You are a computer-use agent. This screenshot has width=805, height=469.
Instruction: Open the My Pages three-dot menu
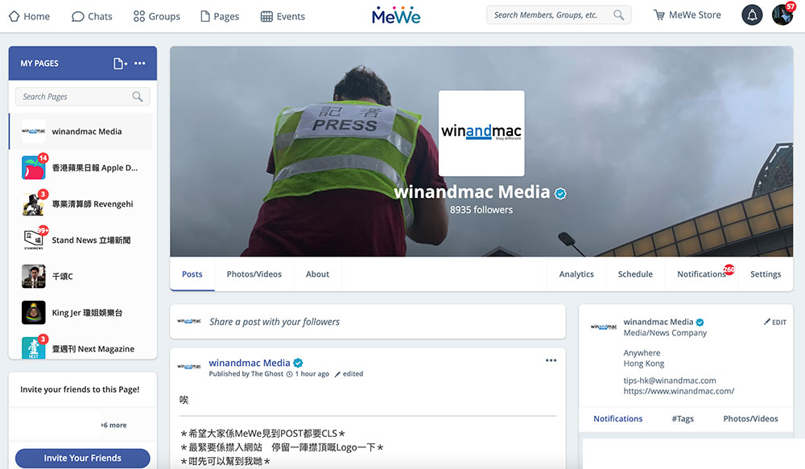point(140,64)
